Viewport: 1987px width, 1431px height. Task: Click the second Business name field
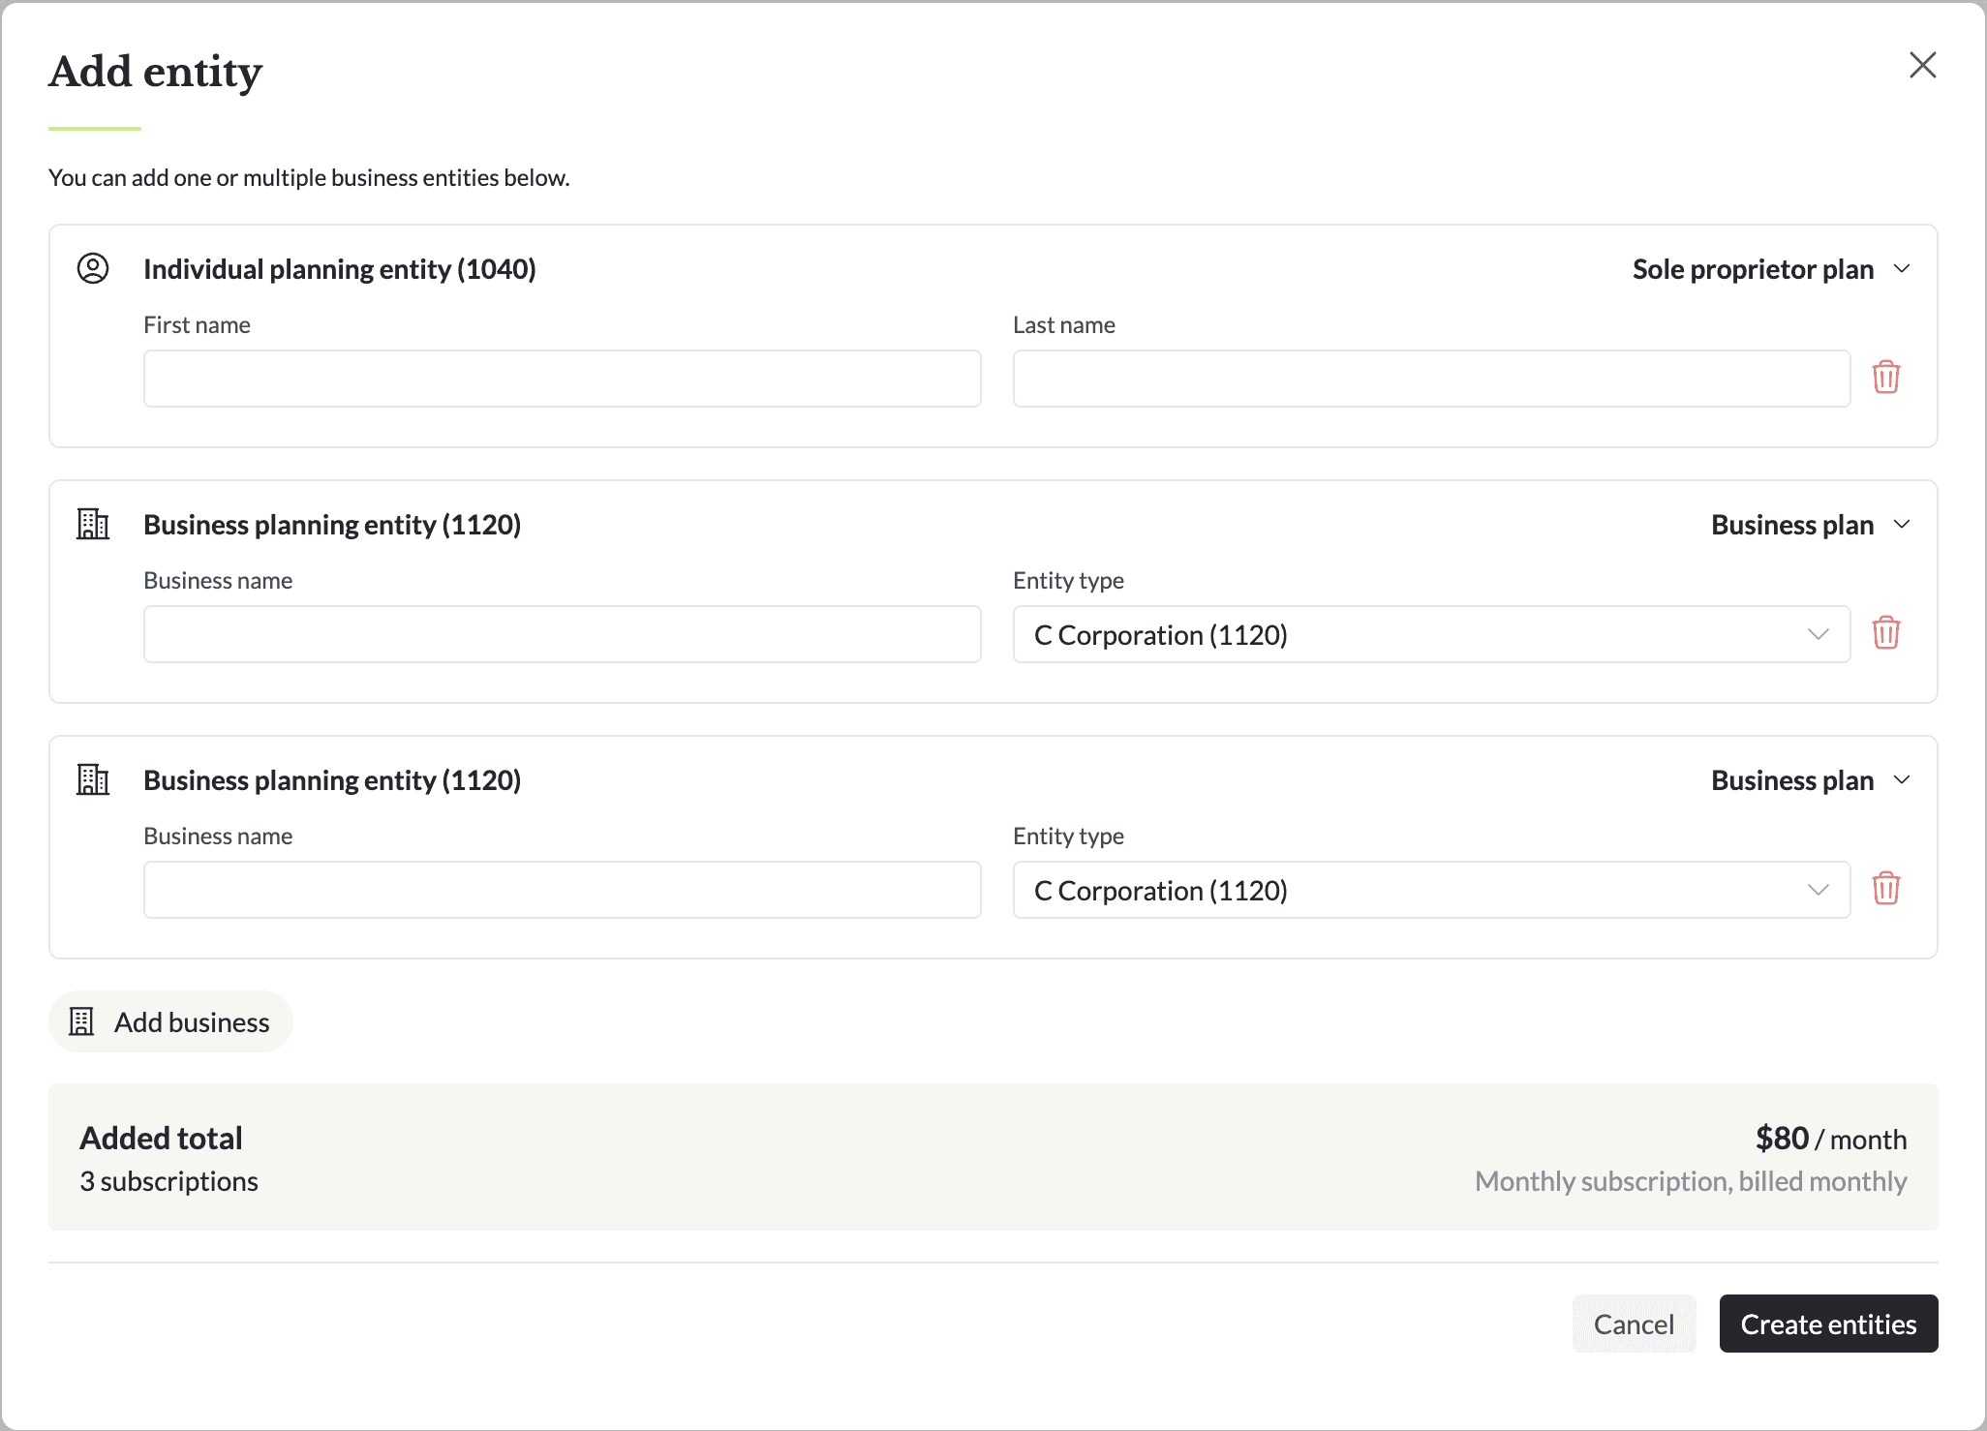pos(562,890)
